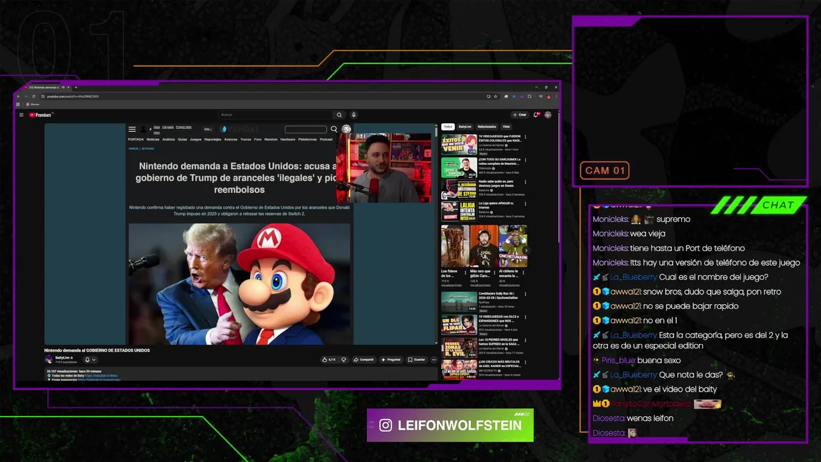821x462 pixels.
Task: Reload the browser page
Action: click(34, 96)
